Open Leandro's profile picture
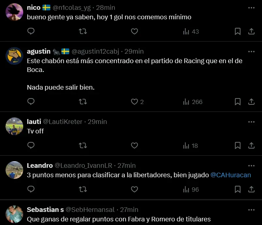262x225 pixels. (x=14, y=170)
